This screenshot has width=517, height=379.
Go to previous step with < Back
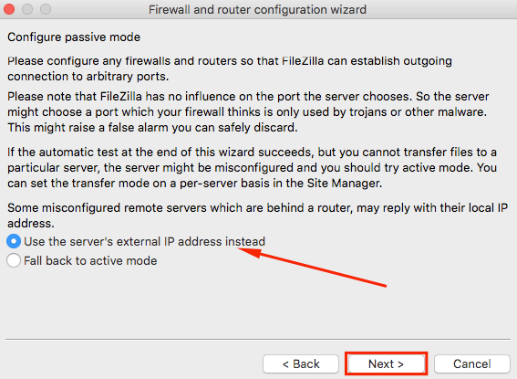point(301,363)
